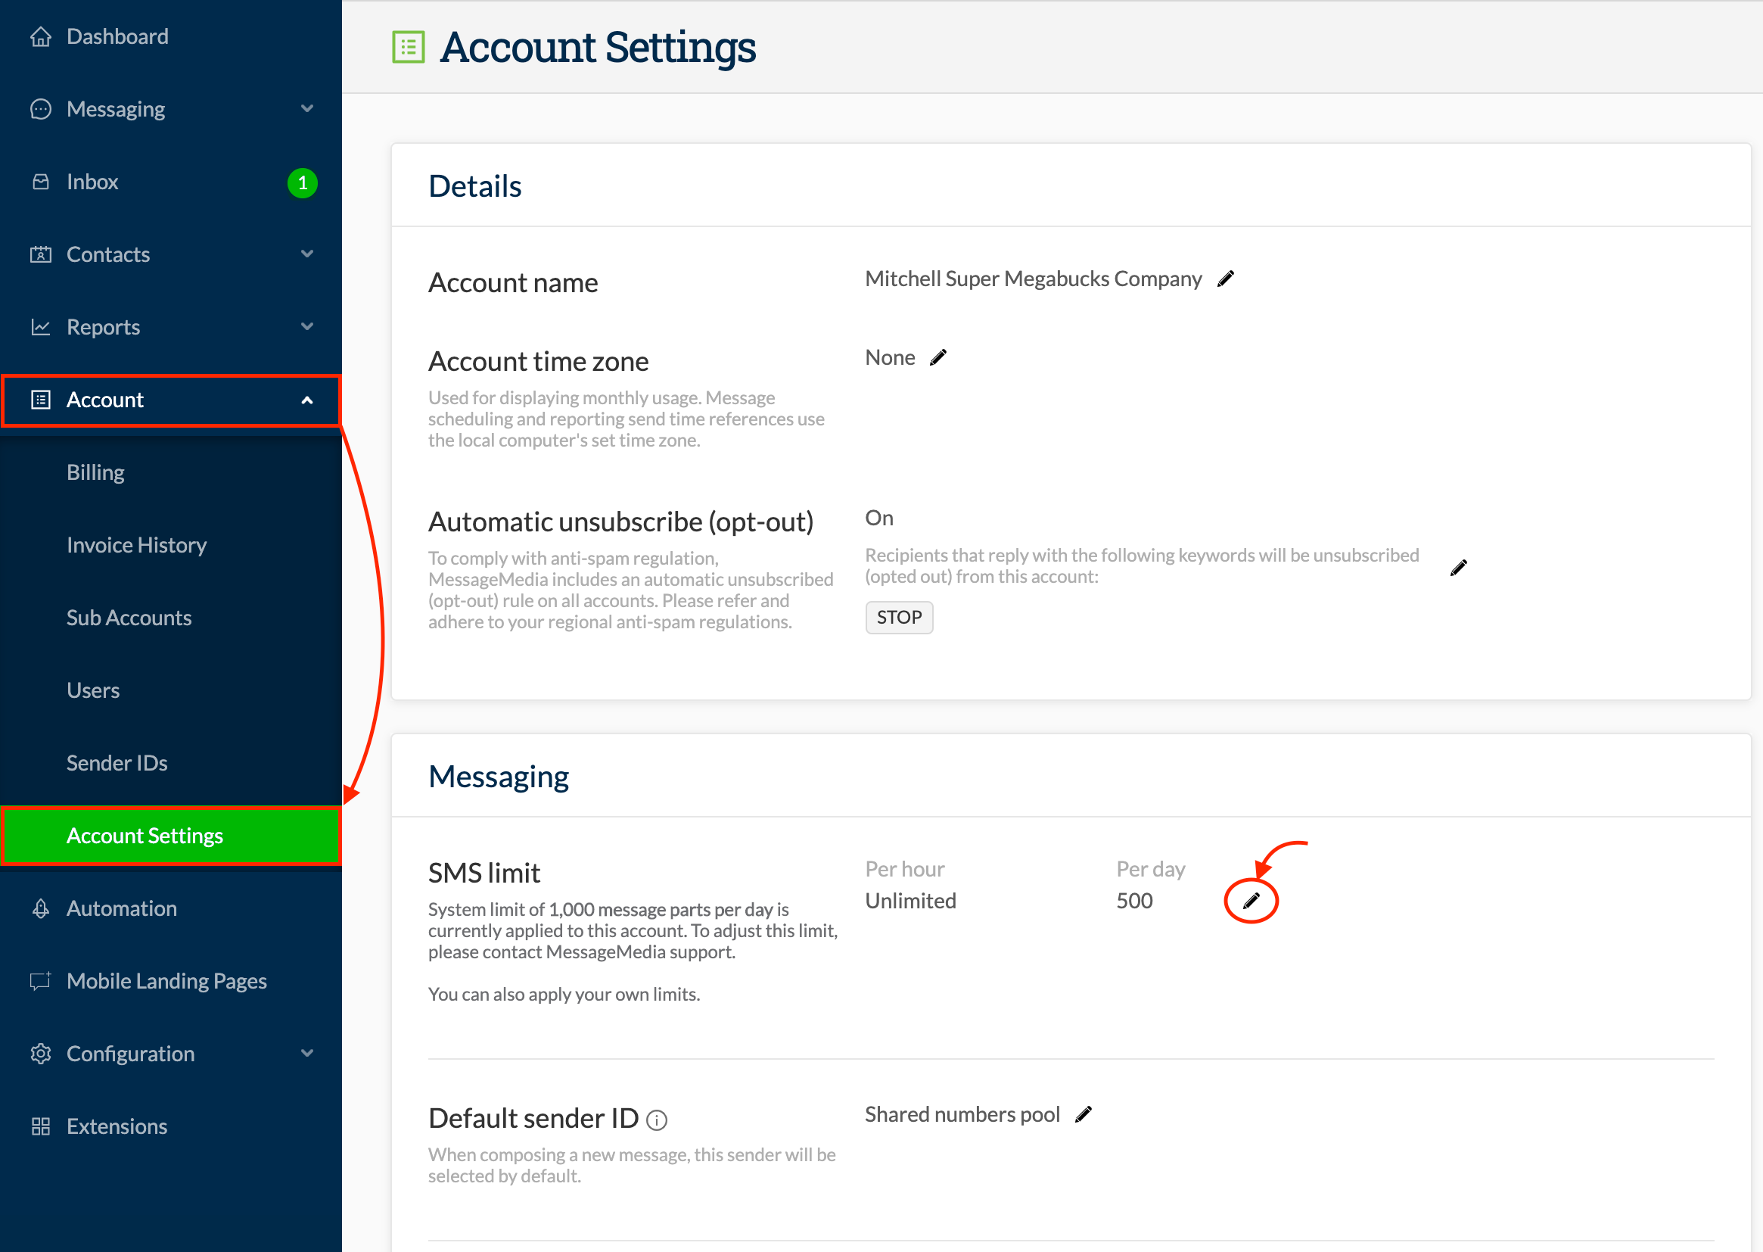Edit the automatic unsubscribe keywords pencil
This screenshot has width=1763, height=1252.
pos(1459,568)
